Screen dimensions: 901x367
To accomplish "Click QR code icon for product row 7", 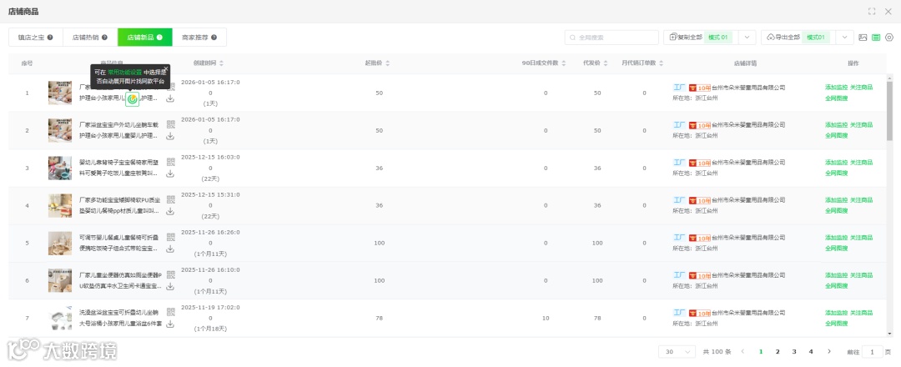I will [x=170, y=312].
